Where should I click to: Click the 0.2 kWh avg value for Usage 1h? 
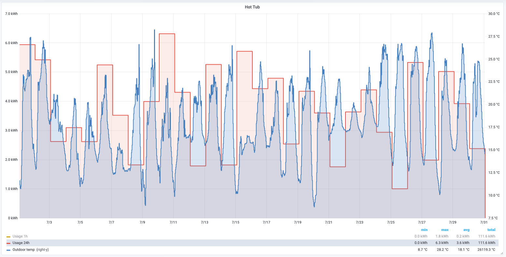point(463,236)
